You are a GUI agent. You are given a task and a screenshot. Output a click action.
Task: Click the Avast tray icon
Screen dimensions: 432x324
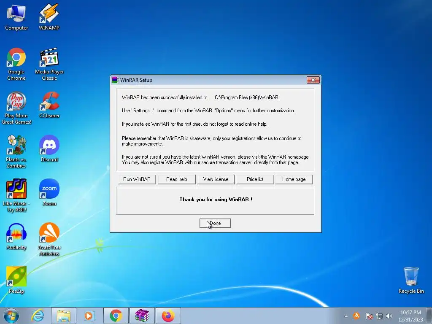tap(356, 316)
